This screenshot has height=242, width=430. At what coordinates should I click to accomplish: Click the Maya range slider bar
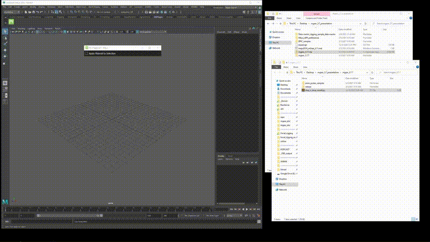pyautogui.click(x=70, y=216)
